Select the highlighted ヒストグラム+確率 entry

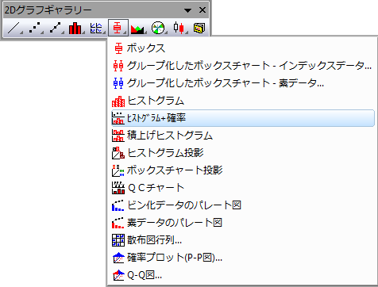pos(243,118)
